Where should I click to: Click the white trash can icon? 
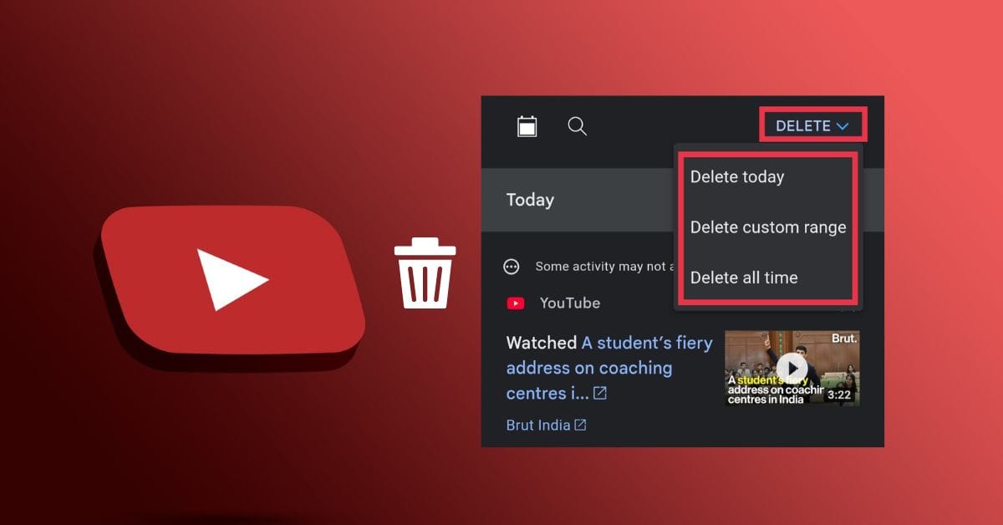click(x=426, y=273)
